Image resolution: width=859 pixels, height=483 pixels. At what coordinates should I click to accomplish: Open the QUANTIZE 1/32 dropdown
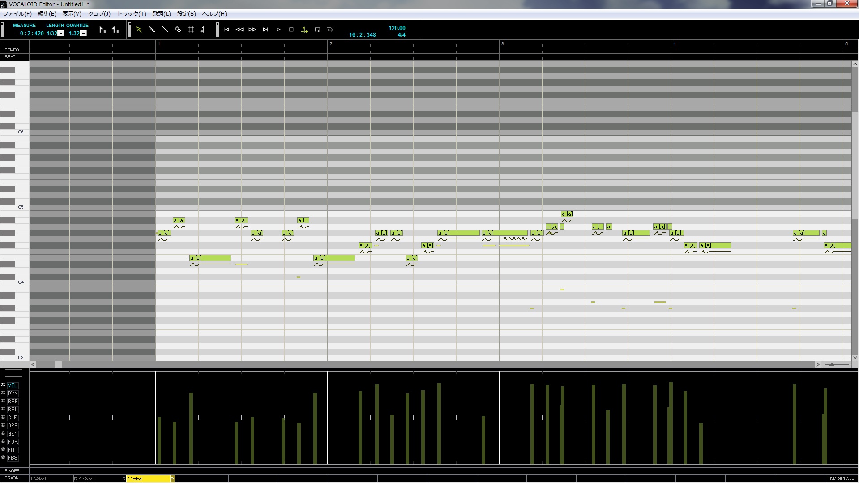tap(83, 34)
